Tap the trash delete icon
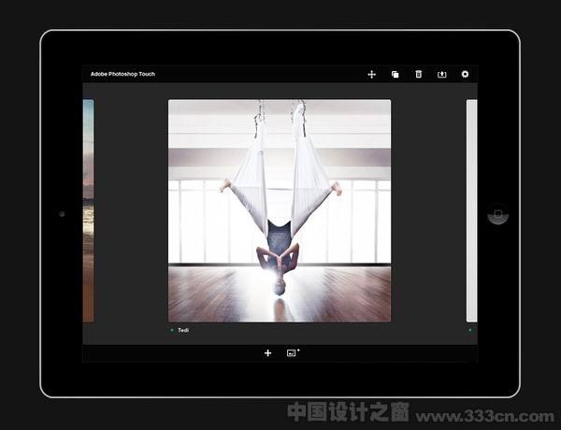 (x=418, y=74)
